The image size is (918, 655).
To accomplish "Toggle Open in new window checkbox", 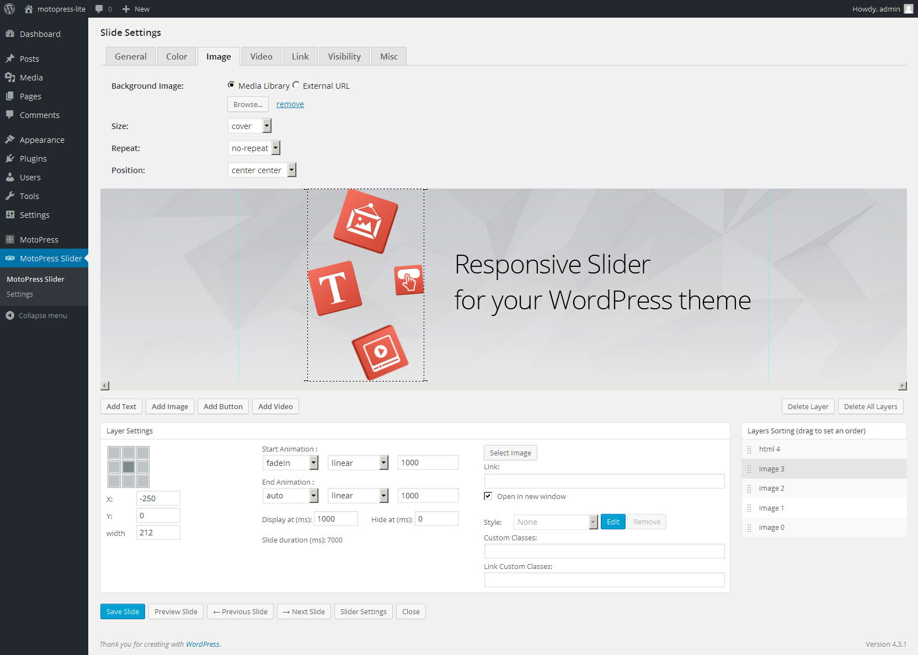I will (x=488, y=496).
